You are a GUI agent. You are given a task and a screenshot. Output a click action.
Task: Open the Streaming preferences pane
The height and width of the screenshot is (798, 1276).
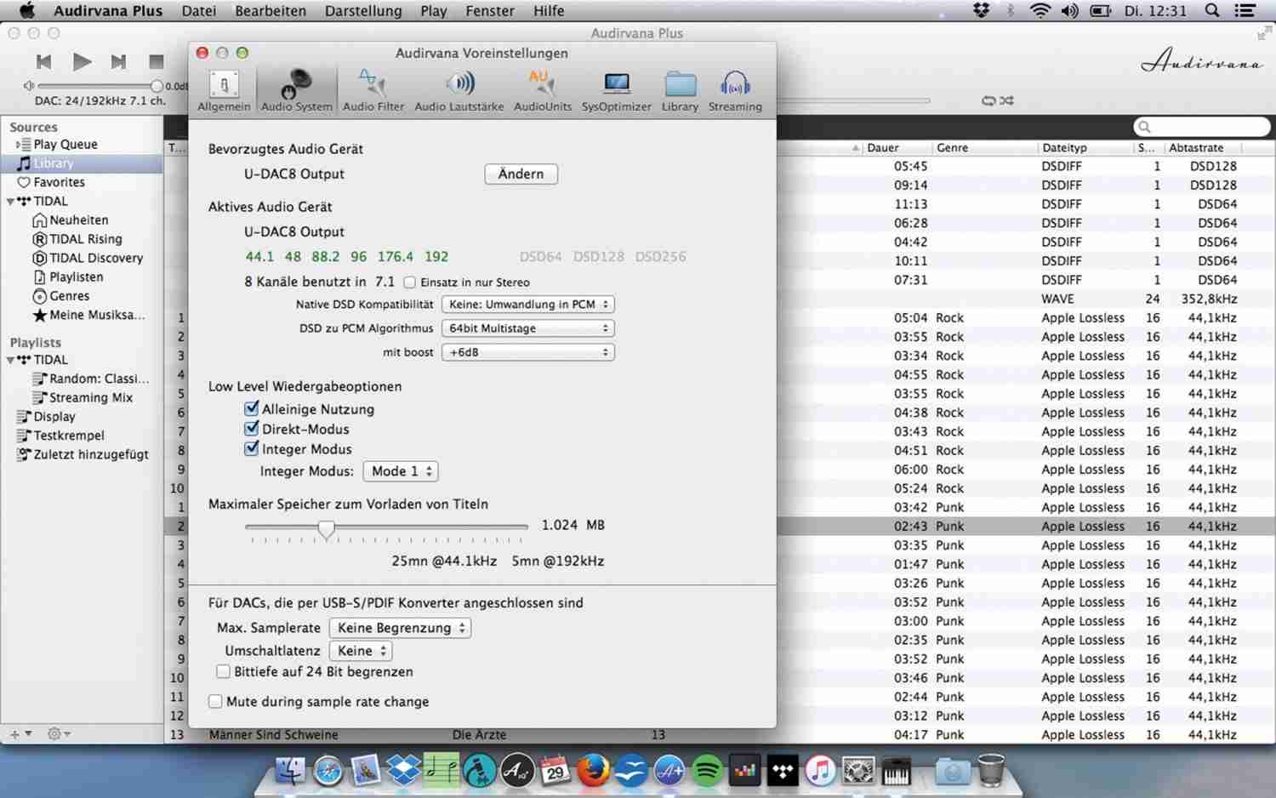735,91
